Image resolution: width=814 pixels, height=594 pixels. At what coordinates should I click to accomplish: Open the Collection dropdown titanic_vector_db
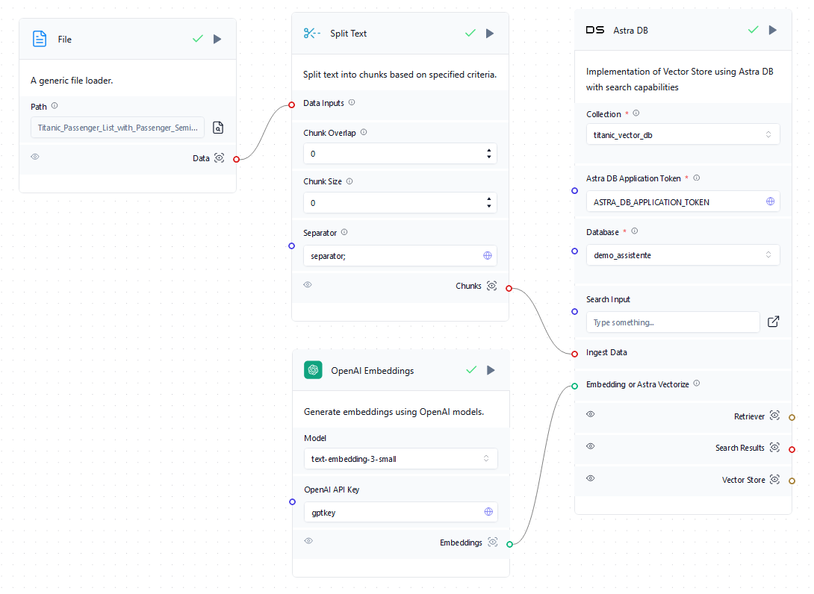click(683, 134)
